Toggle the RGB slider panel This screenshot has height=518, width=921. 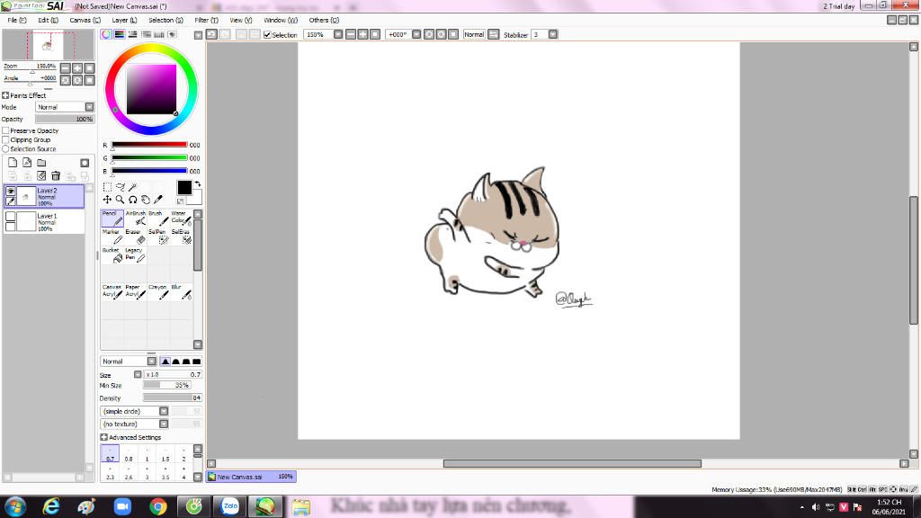point(120,35)
